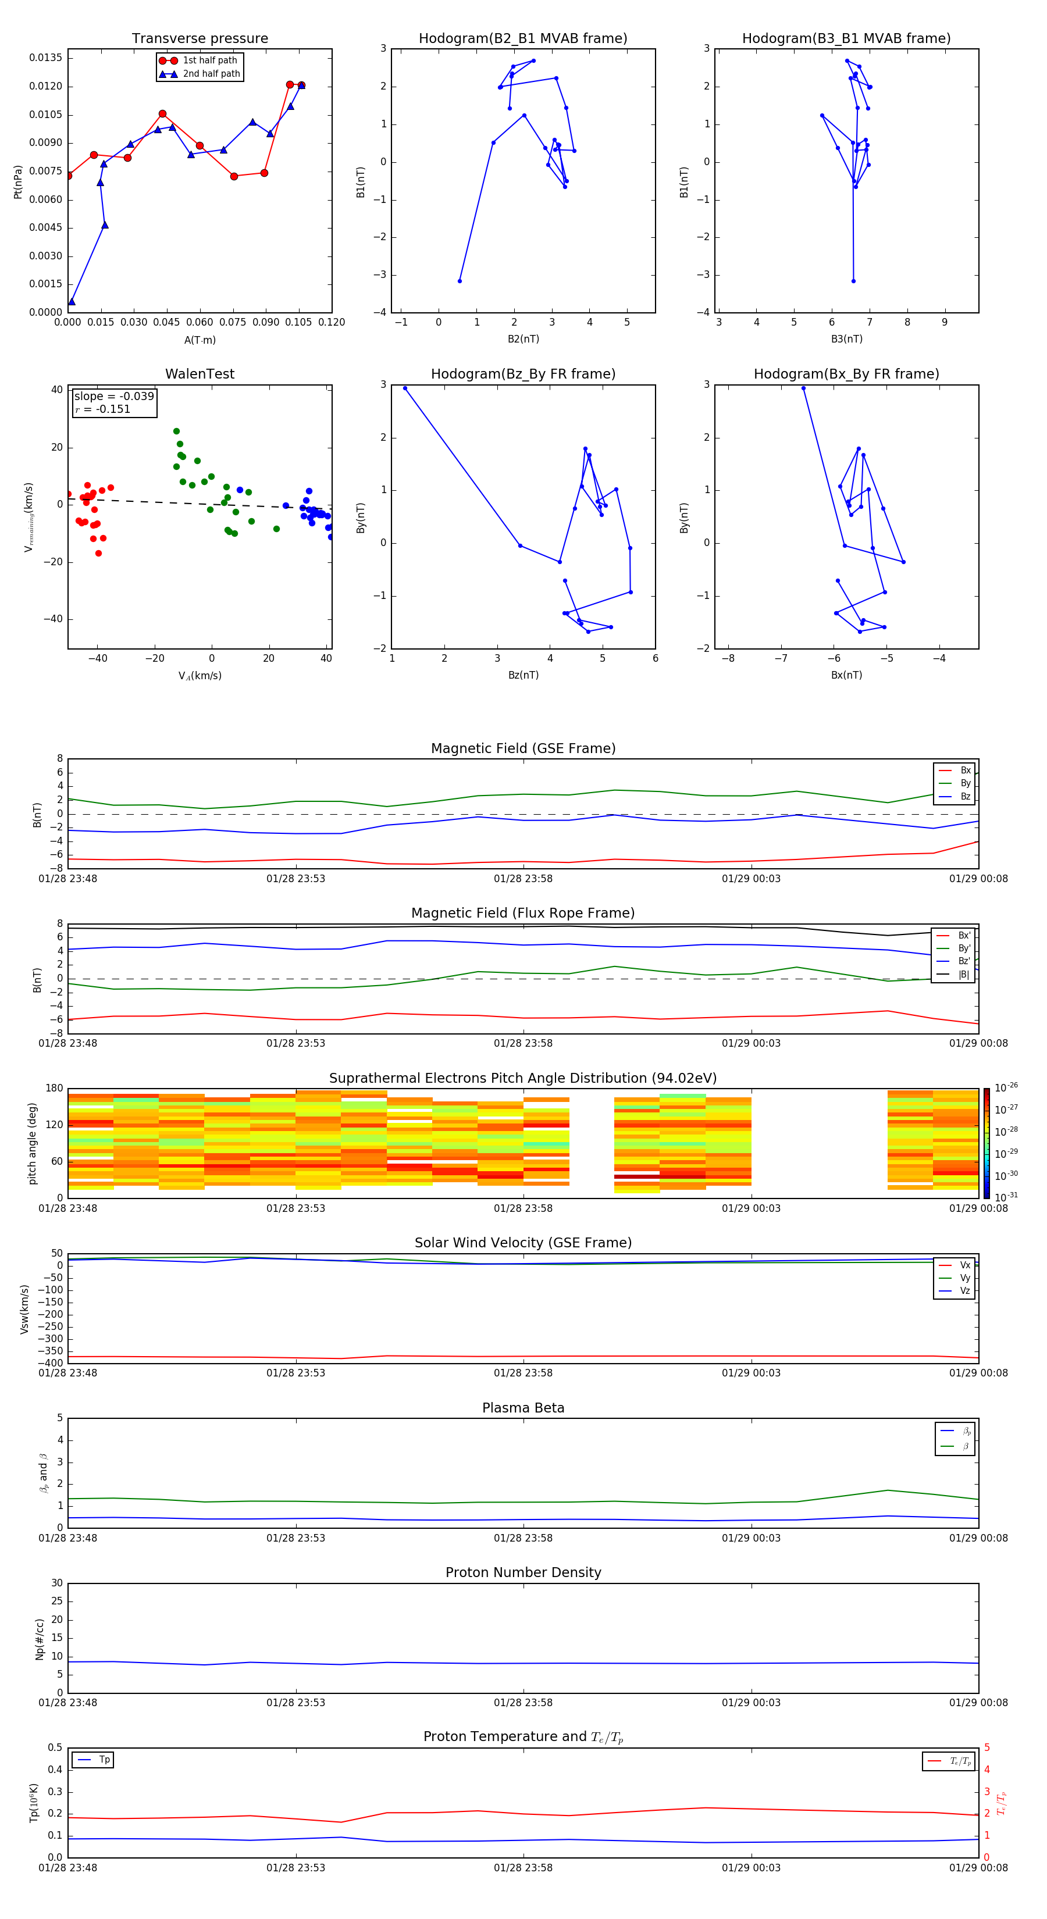Click the red 'Te/Tp' legend entry

click(x=950, y=1761)
